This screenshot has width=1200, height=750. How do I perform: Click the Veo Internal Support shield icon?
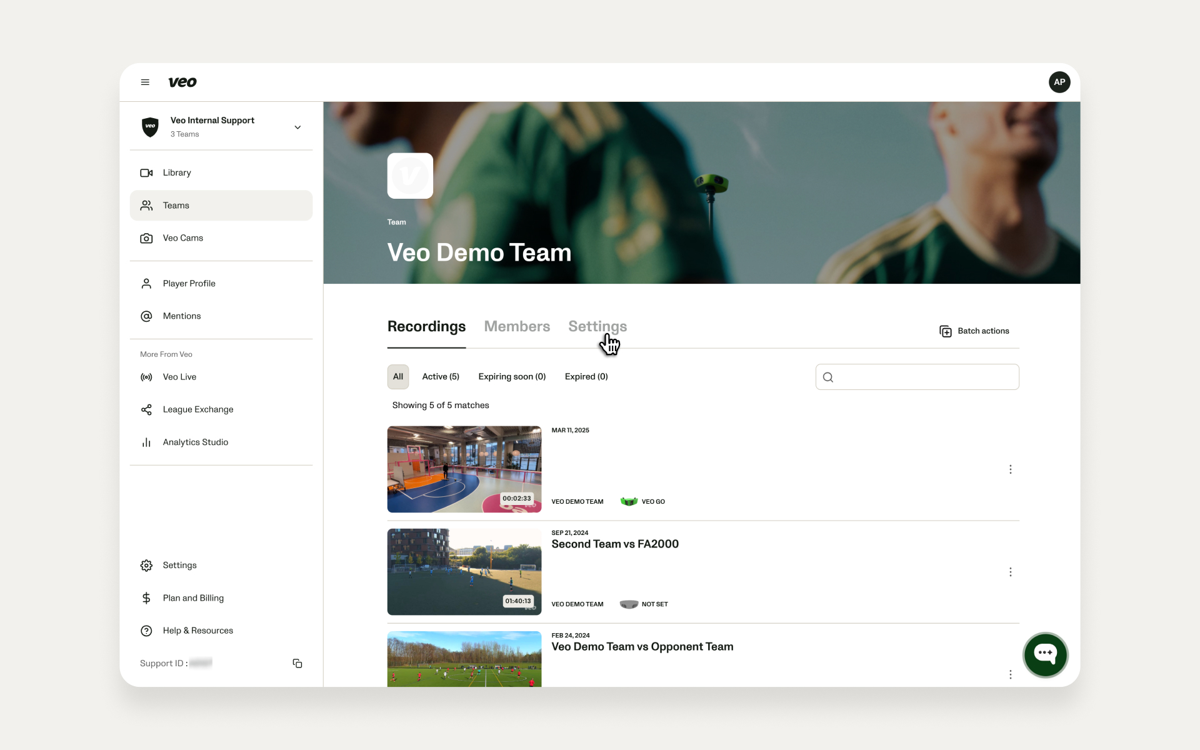pyautogui.click(x=150, y=127)
